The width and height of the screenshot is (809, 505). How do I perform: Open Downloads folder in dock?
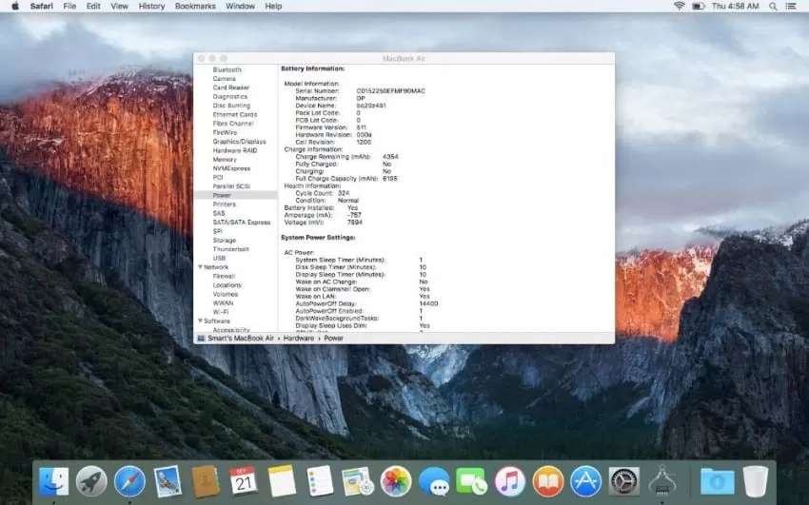(718, 481)
